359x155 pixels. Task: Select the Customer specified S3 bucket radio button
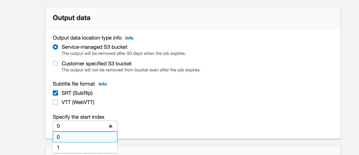coord(55,64)
